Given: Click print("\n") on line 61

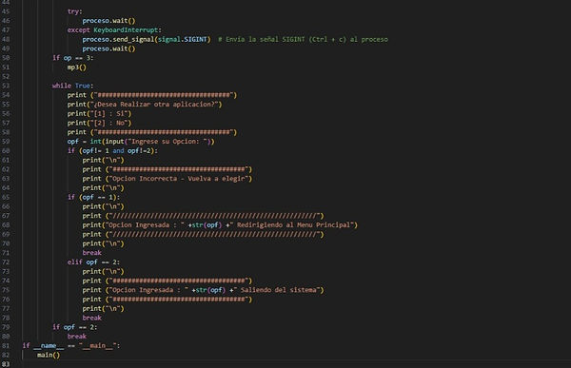Looking at the screenshot, I should (x=103, y=160).
